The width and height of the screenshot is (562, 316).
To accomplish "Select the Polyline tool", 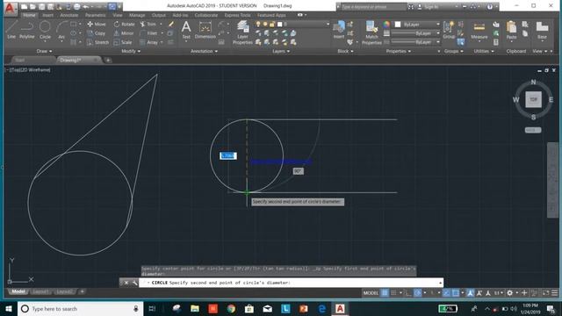I will pos(27,30).
